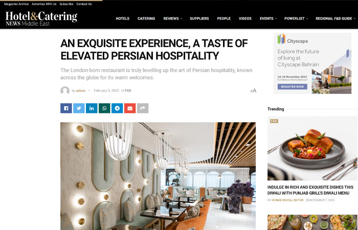Open Punjab Grill Diwali menu thumbnail

click(312, 148)
